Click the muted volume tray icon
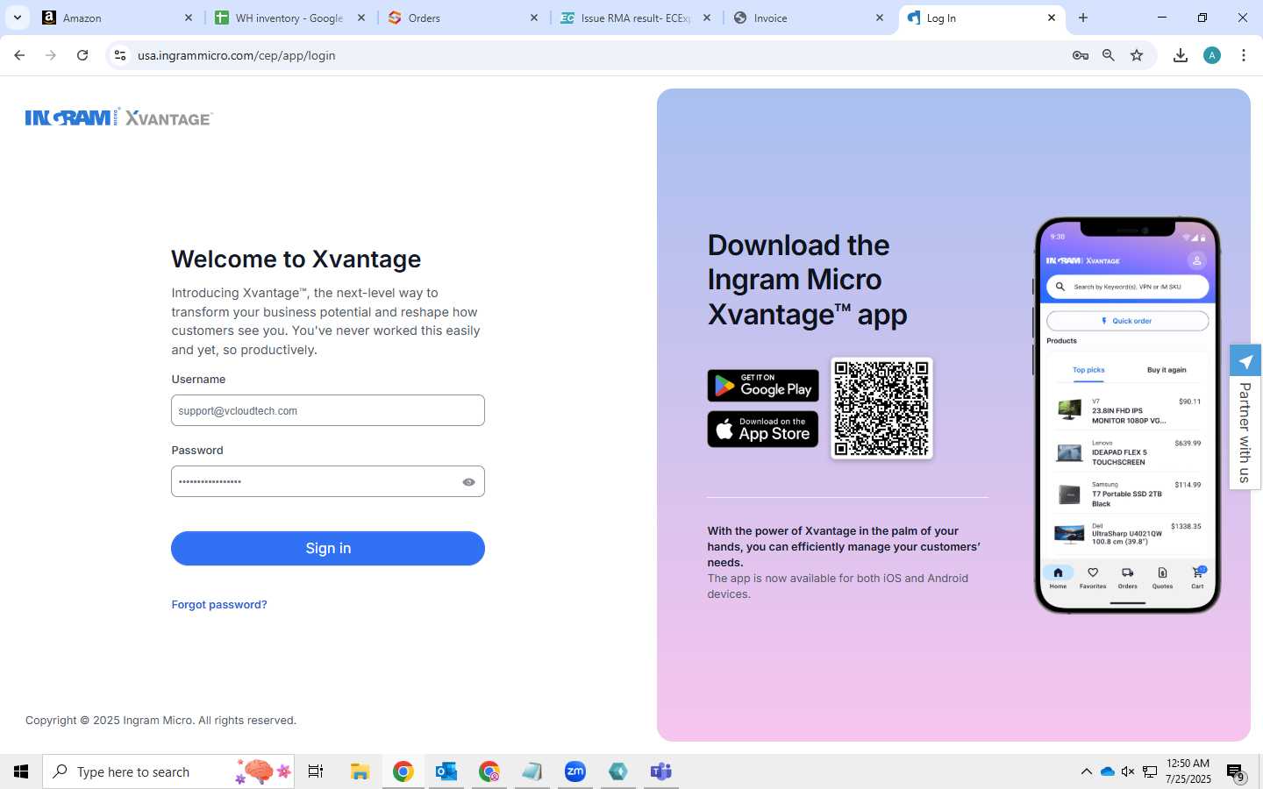Viewport: 1263px width, 789px height. [1128, 771]
